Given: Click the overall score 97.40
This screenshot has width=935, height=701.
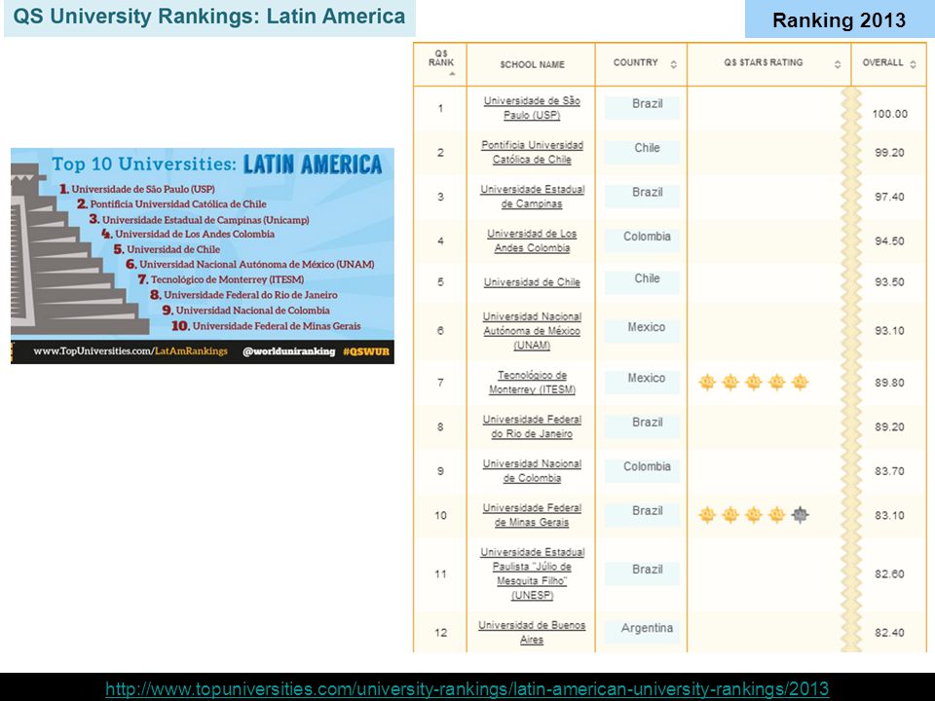Looking at the screenshot, I should coord(889,197).
